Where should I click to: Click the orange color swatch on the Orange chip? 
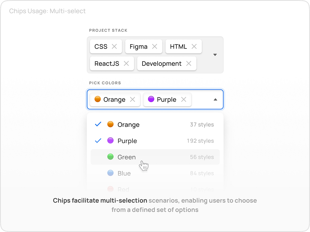click(x=97, y=99)
